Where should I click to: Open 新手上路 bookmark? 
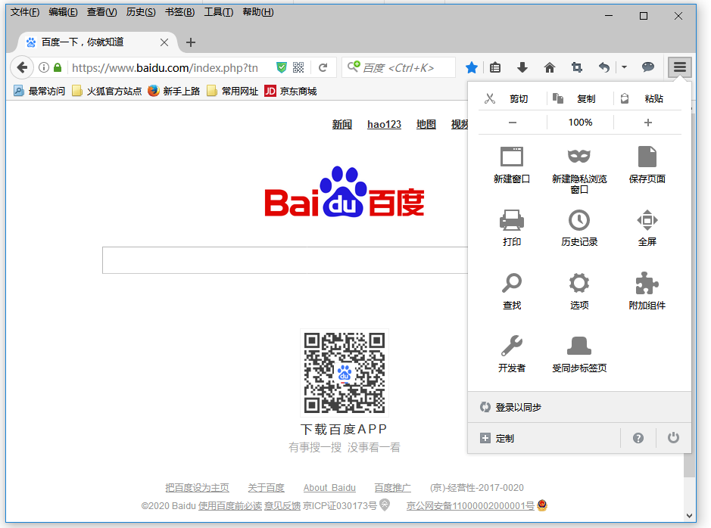point(174,92)
